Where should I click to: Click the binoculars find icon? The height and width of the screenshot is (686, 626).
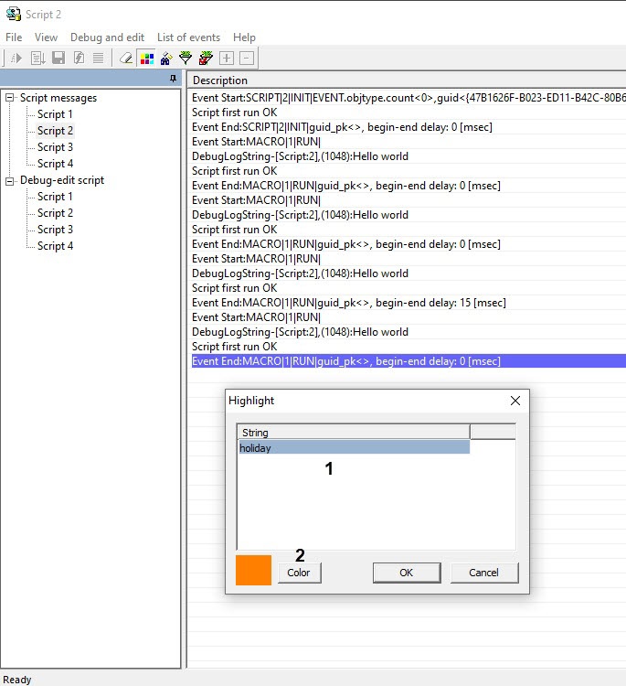click(165, 58)
